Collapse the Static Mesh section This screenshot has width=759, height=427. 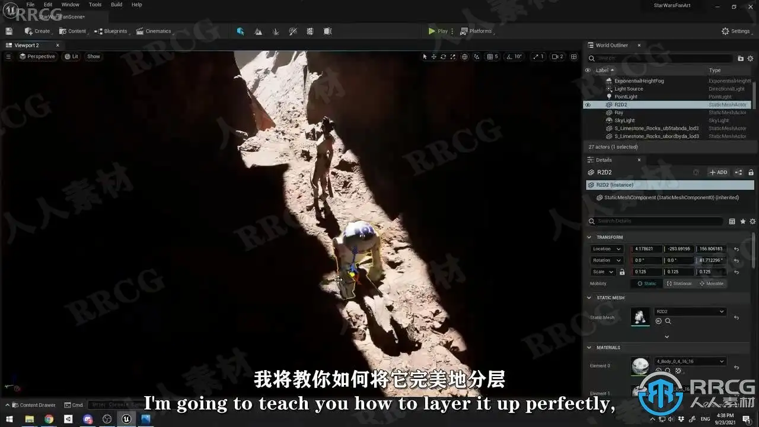click(x=589, y=298)
